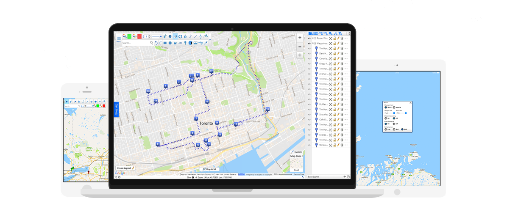Activate the eyedropper color picker tool
The width and height of the screenshot is (507, 198).
[206, 43]
